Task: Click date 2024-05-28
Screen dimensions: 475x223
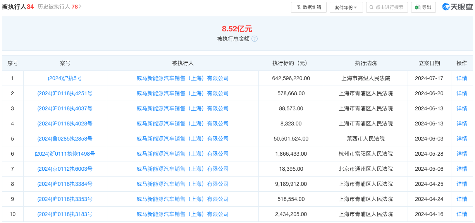Action: (429, 154)
